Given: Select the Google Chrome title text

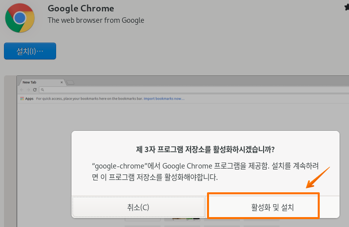Looking at the screenshot, I should point(81,8).
